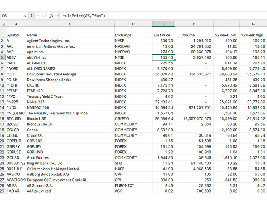Click the 'AdAlta Limited' cell

[x=70, y=191]
